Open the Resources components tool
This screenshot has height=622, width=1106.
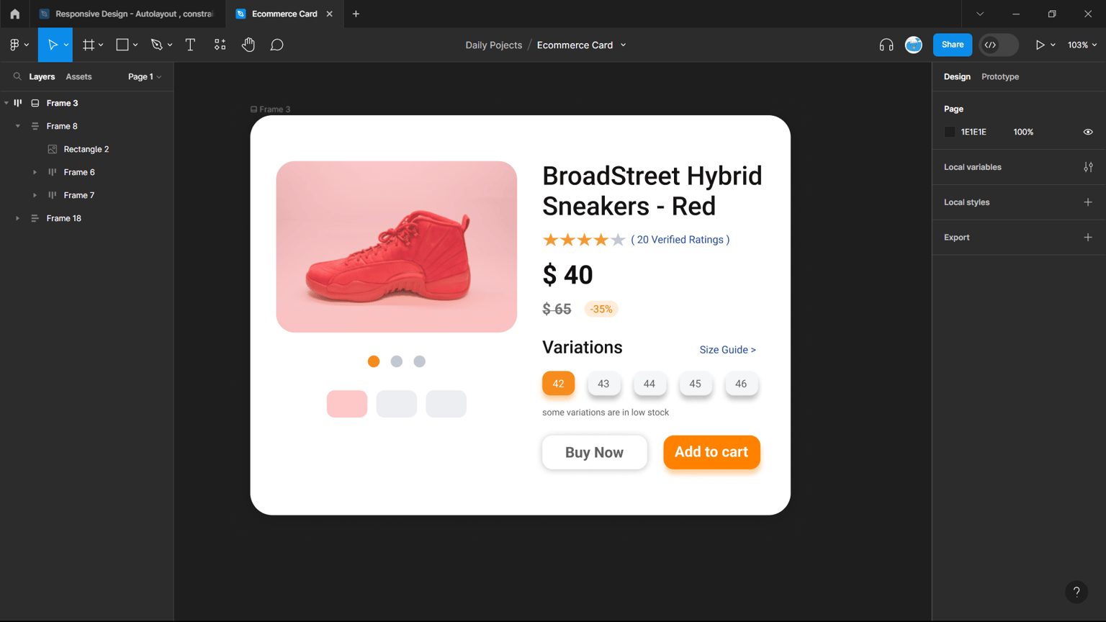[220, 45]
